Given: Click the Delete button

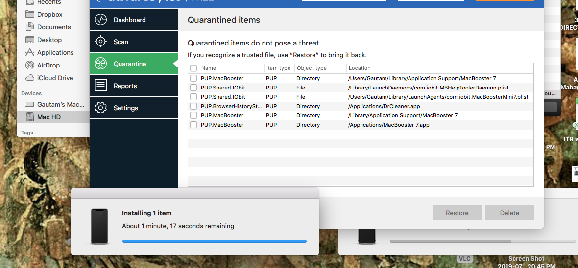Looking at the screenshot, I should point(509,213).
